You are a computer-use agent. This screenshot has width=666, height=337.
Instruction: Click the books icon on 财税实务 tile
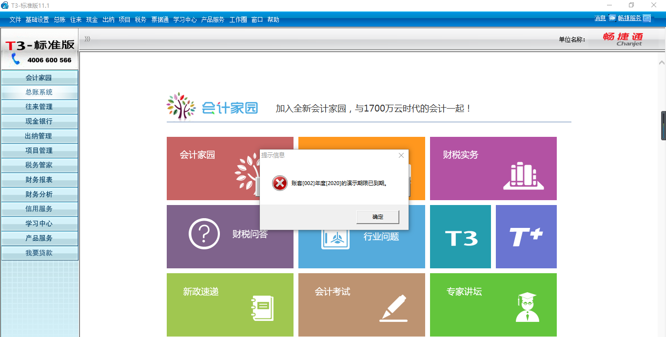pos(524,175)
